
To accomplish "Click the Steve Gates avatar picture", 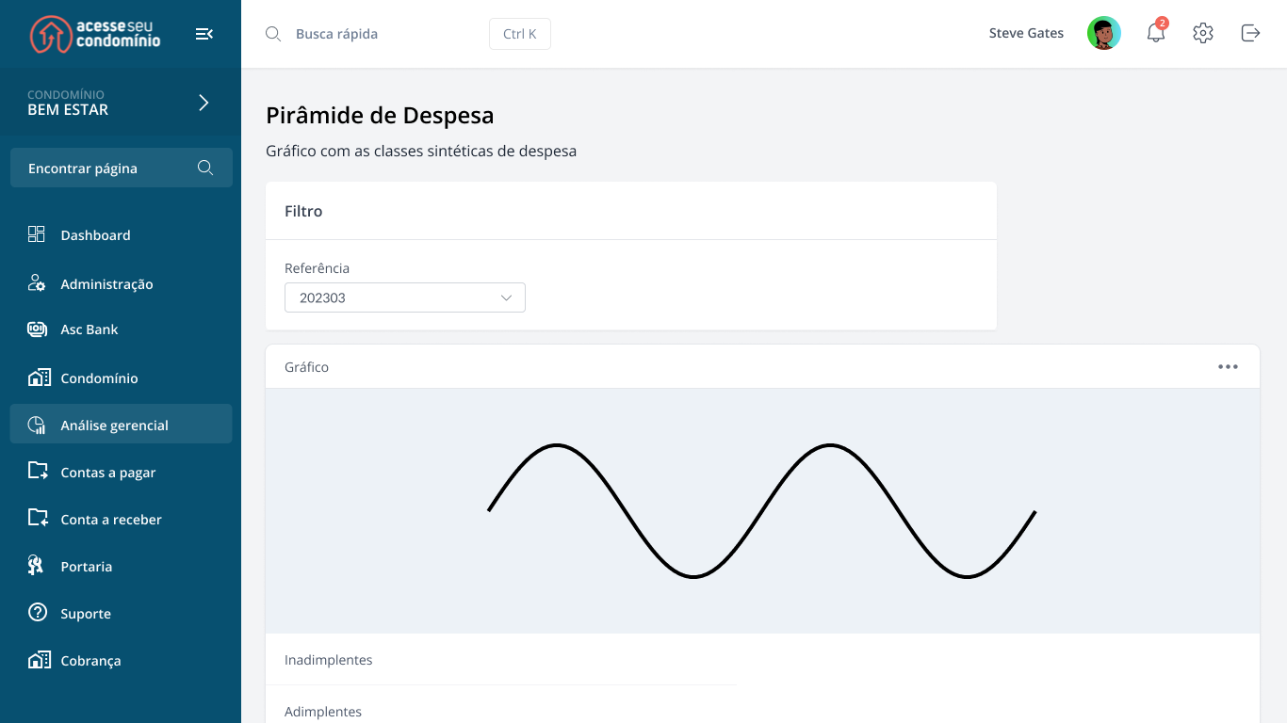I will 1103,33.
